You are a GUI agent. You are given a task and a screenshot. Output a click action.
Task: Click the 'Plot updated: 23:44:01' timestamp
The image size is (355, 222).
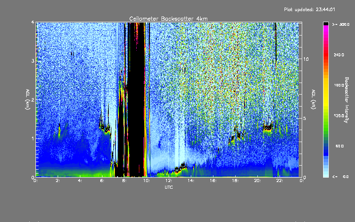309,9
